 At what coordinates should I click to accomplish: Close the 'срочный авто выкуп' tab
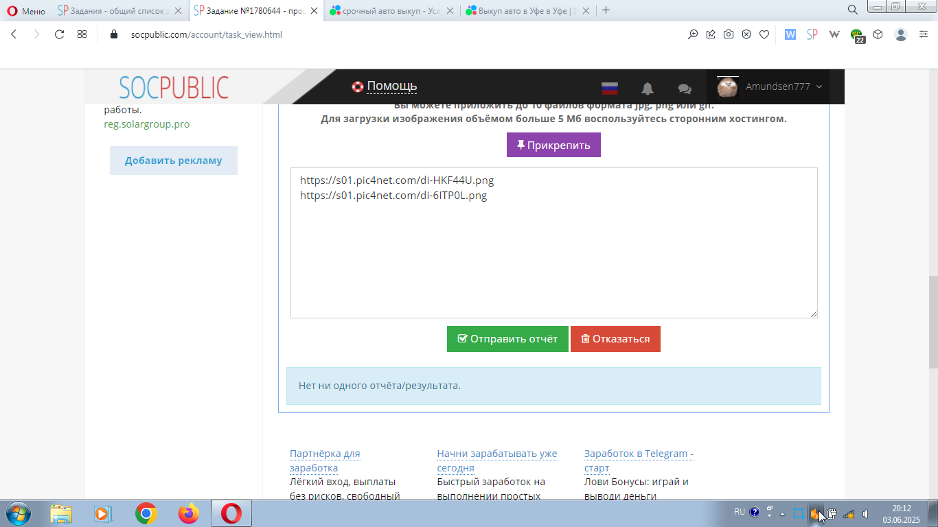tap(450, 11)
